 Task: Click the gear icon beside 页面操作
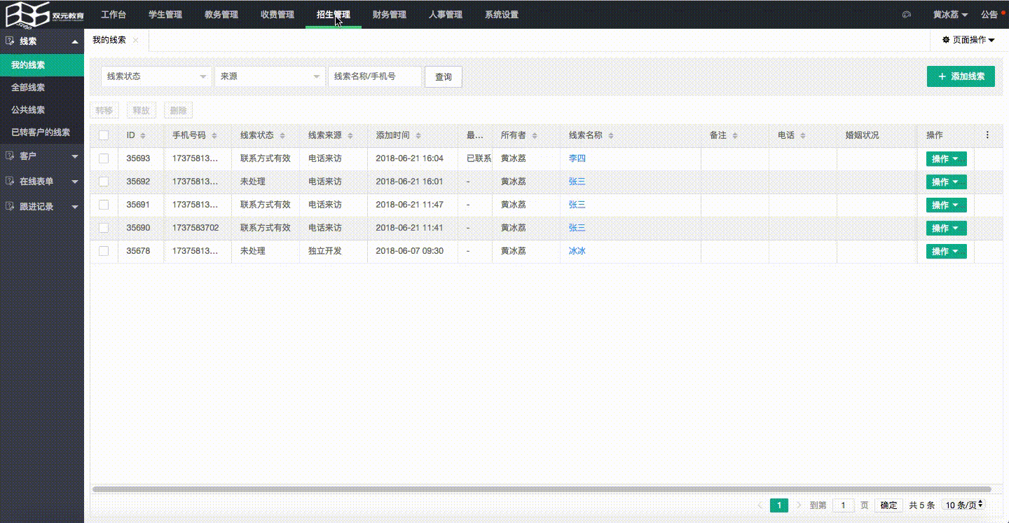coord(946,40)
